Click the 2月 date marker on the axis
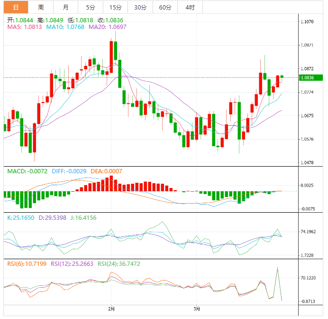 pyautogui.click(x=111, y=309)
